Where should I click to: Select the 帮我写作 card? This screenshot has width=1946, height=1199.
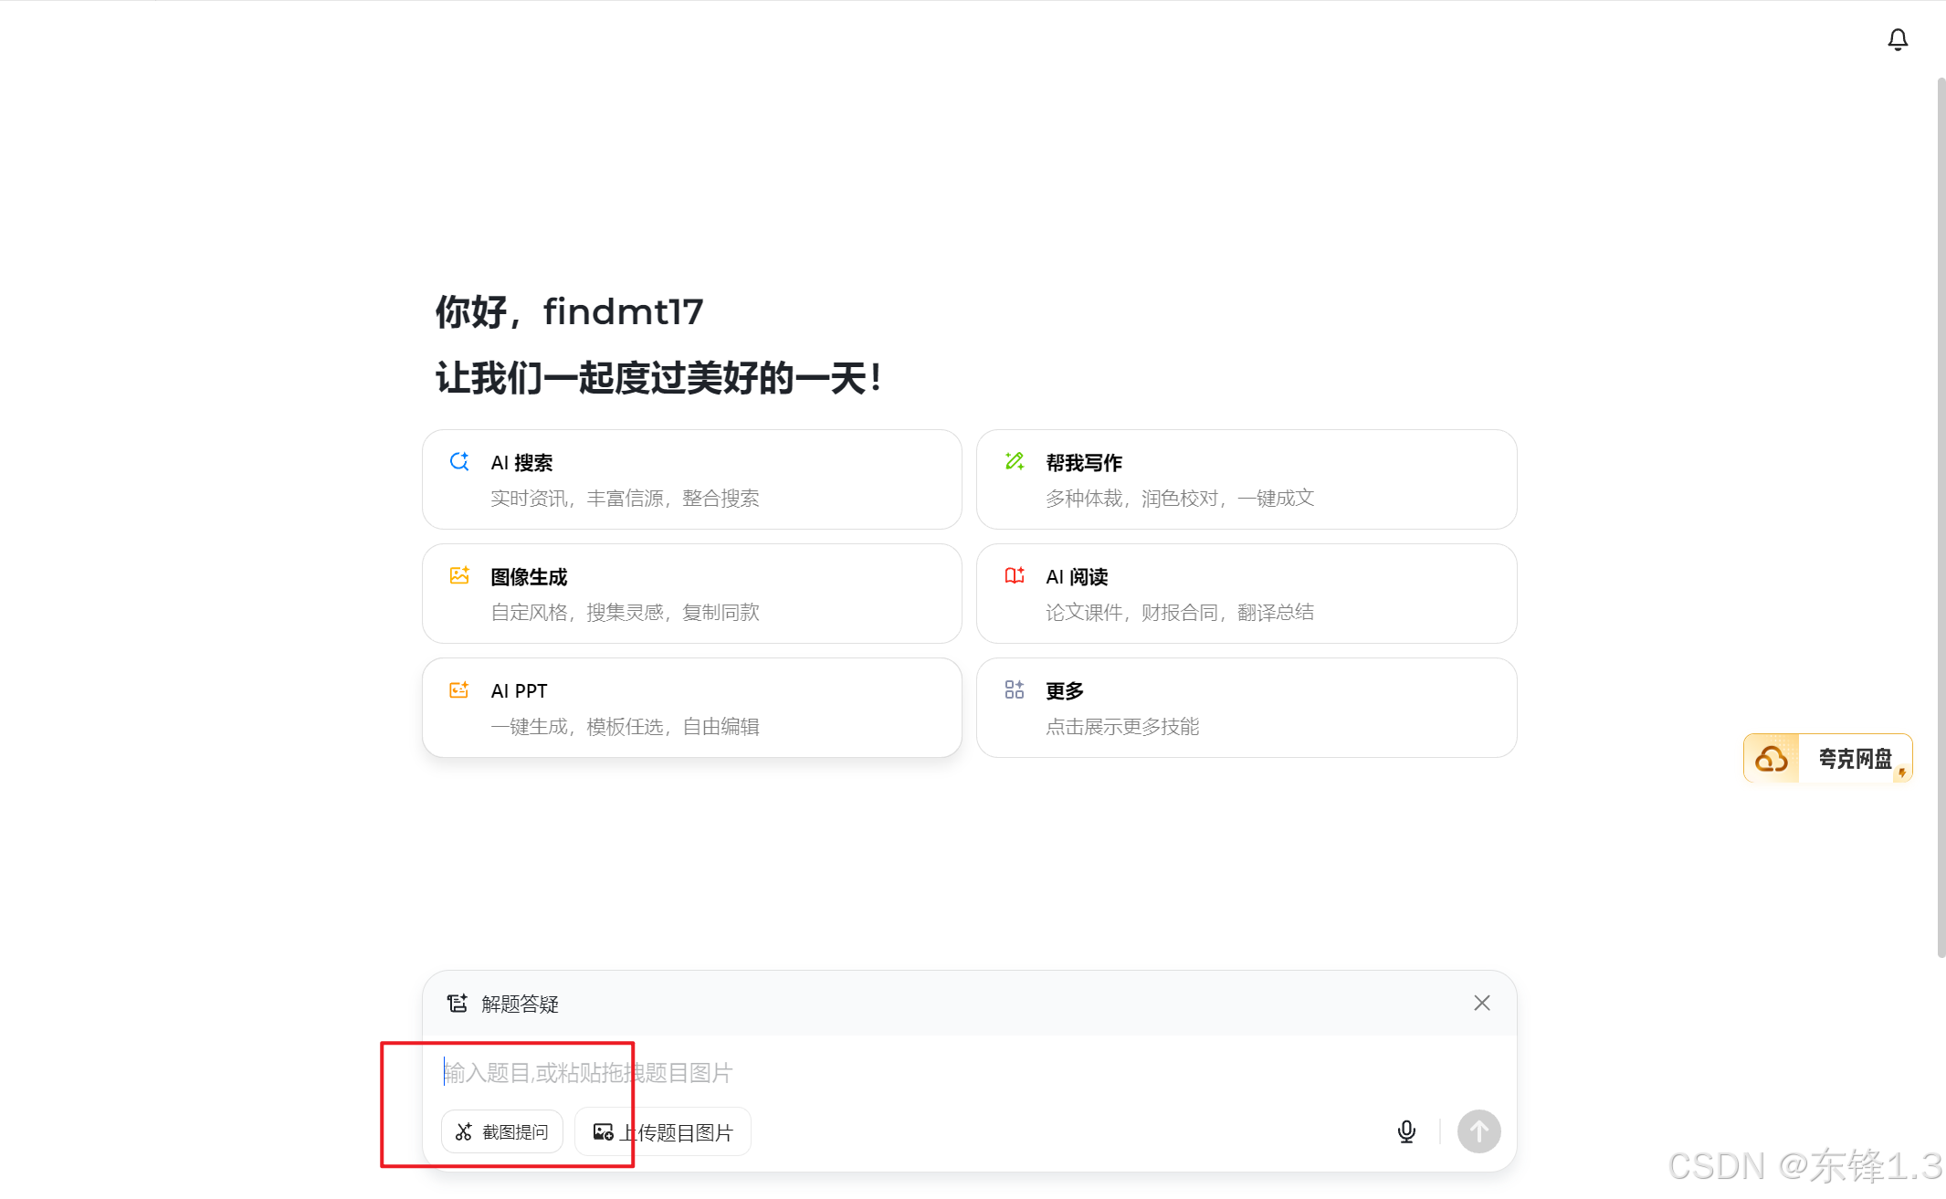point(1246,479)
